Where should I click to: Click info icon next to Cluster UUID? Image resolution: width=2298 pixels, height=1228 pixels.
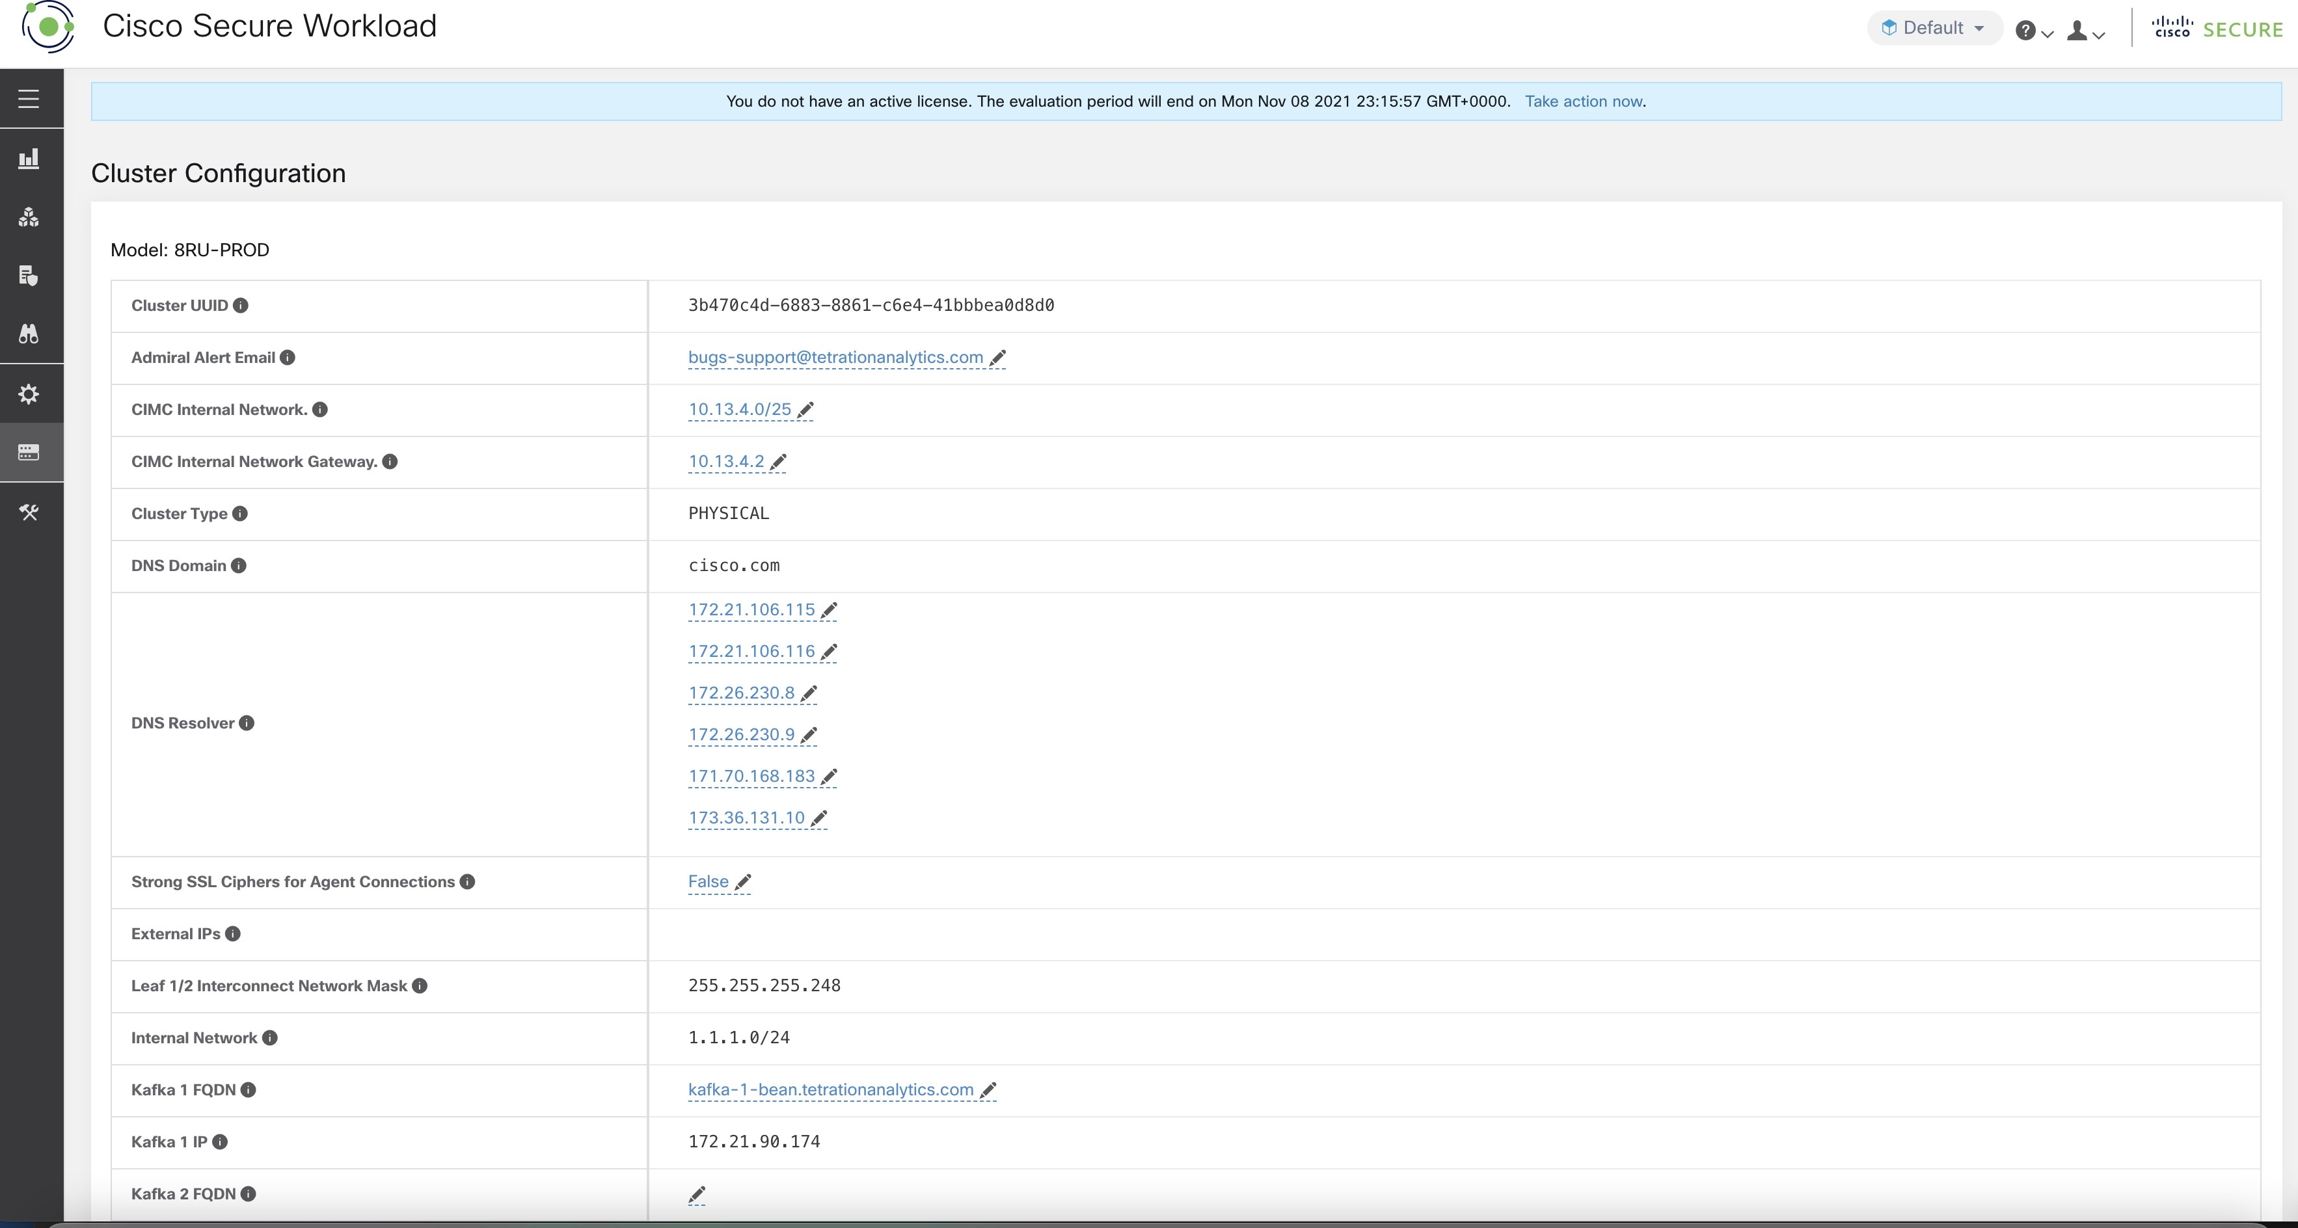click(x=241, y=305)
